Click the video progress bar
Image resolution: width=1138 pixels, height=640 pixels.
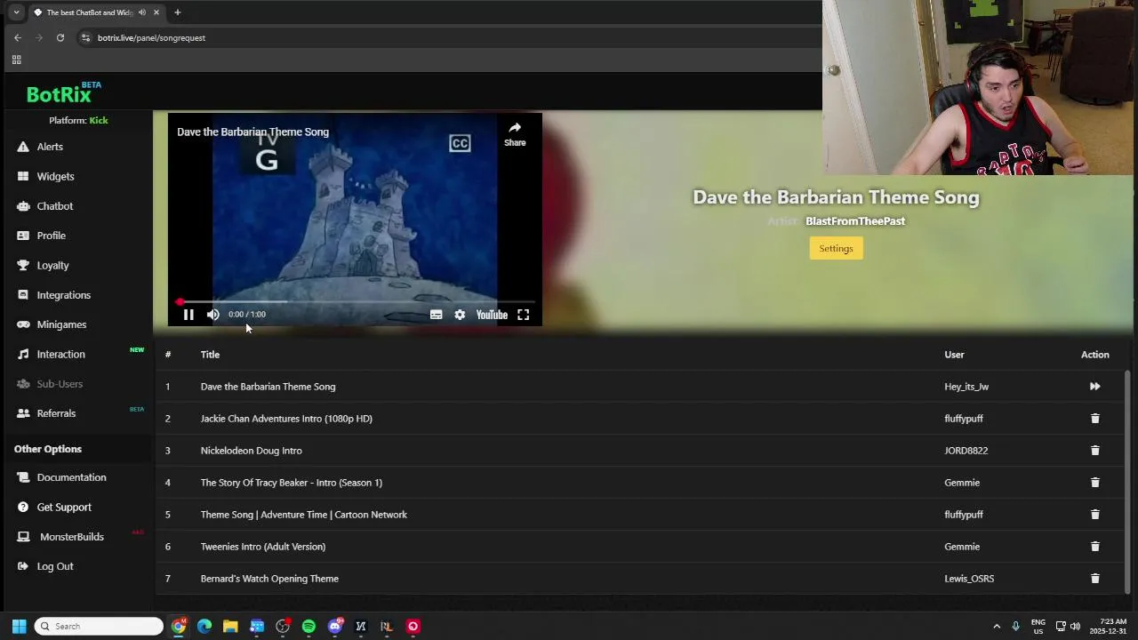point(356,302)
